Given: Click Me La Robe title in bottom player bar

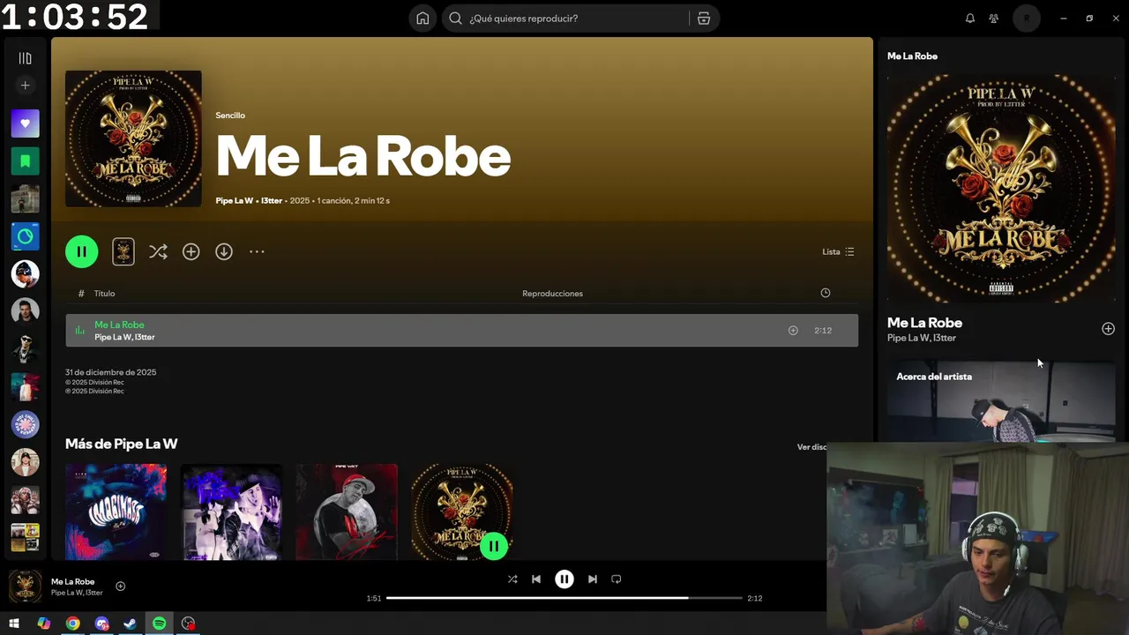Looking at the screenshot, I should click(x=72, y=582).
